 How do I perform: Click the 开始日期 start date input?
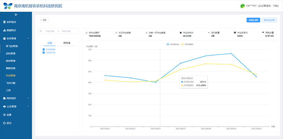point(50,31)
